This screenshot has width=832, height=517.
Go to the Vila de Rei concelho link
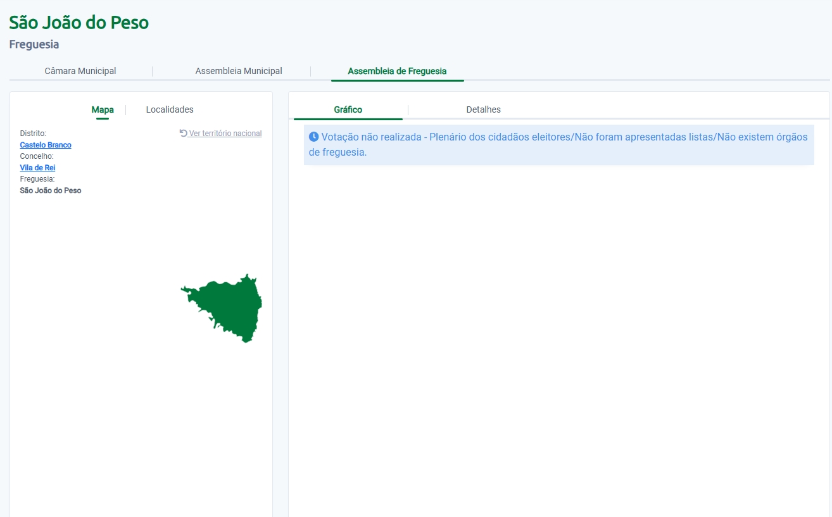click(x=38, y=168)
